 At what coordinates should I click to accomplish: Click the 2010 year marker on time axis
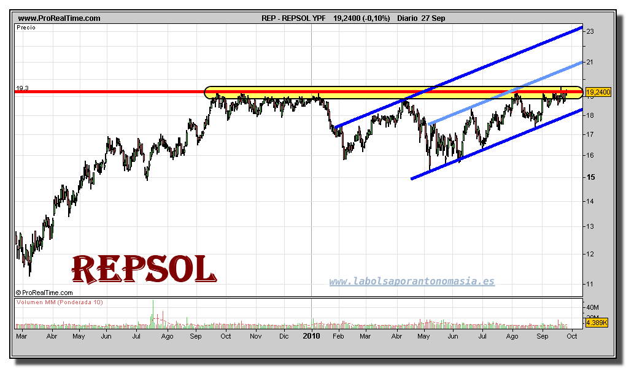coord(311,336)
